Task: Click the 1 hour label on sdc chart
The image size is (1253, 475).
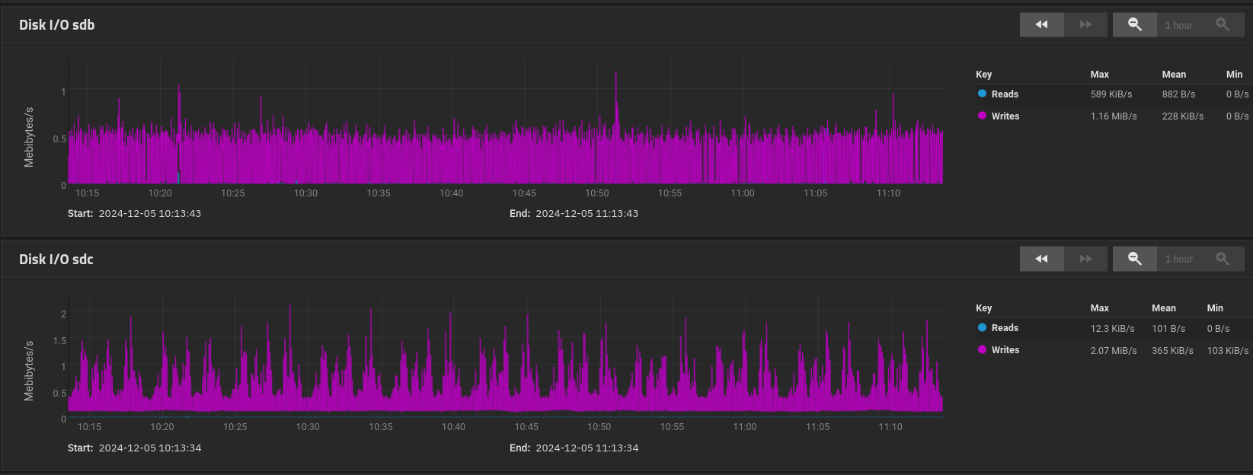Action: (x=1178, y=259)
